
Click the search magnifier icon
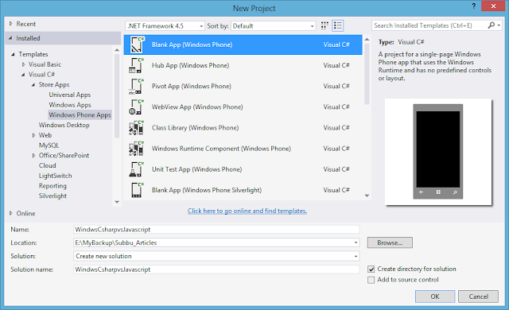(x=492, y=25)
